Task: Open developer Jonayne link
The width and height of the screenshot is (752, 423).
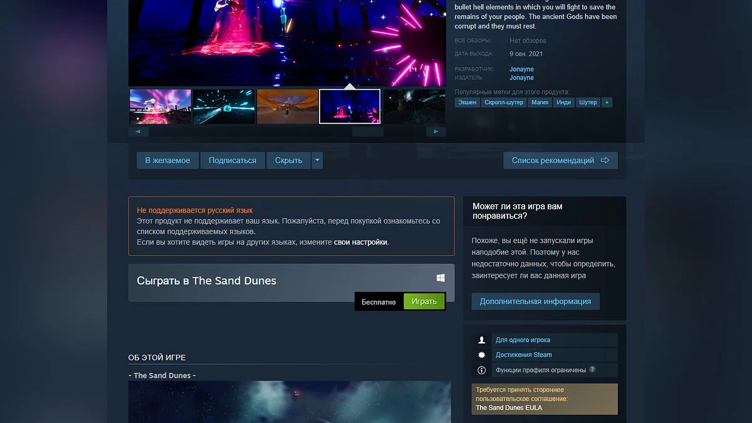Action: click(x=521, y=69)
